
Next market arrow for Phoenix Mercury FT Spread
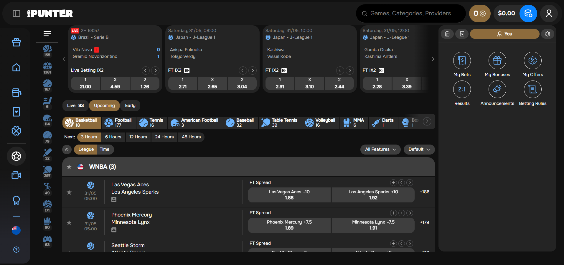[410, 213]
